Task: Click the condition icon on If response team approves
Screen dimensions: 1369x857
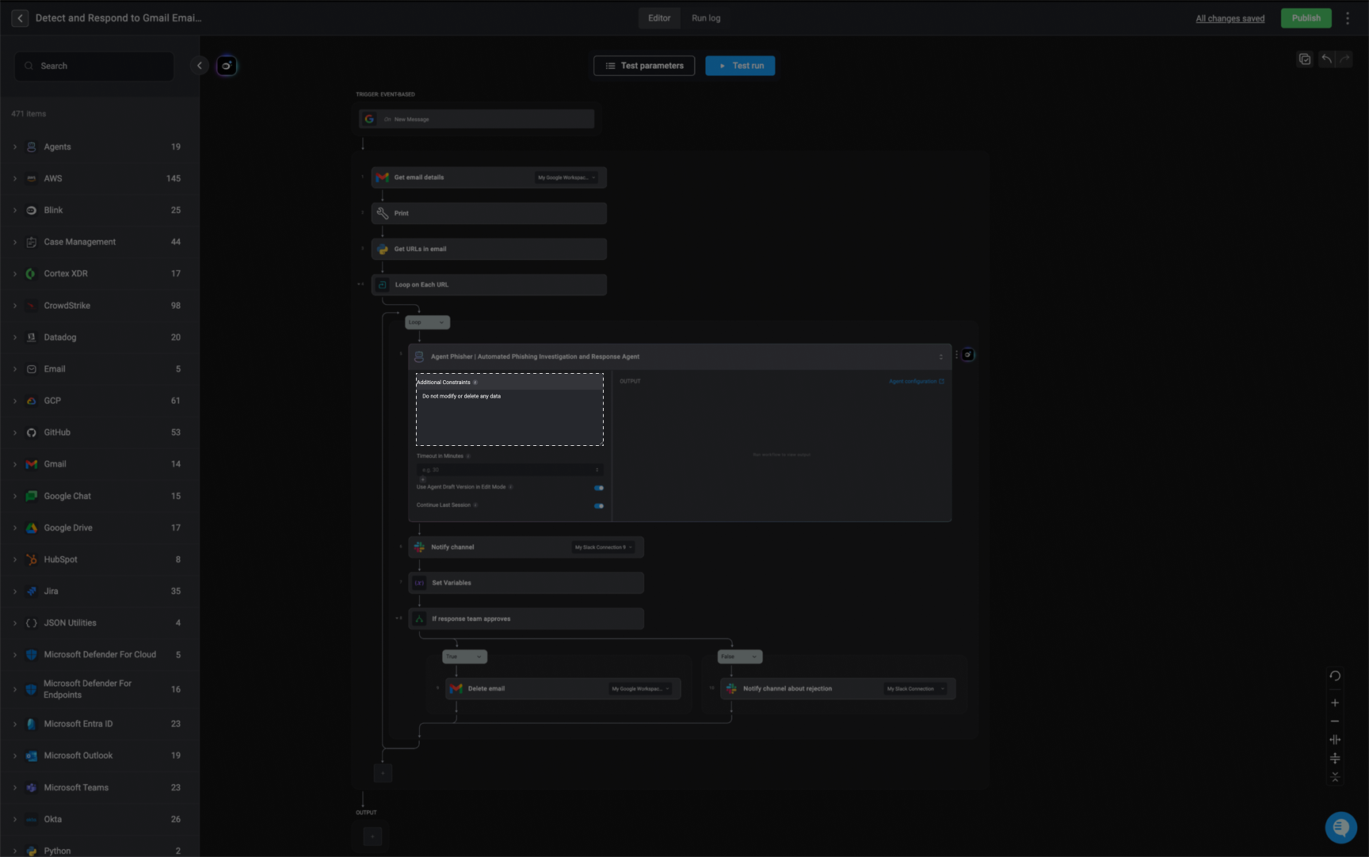Action: pyautogui.click(x=419, y=619)
